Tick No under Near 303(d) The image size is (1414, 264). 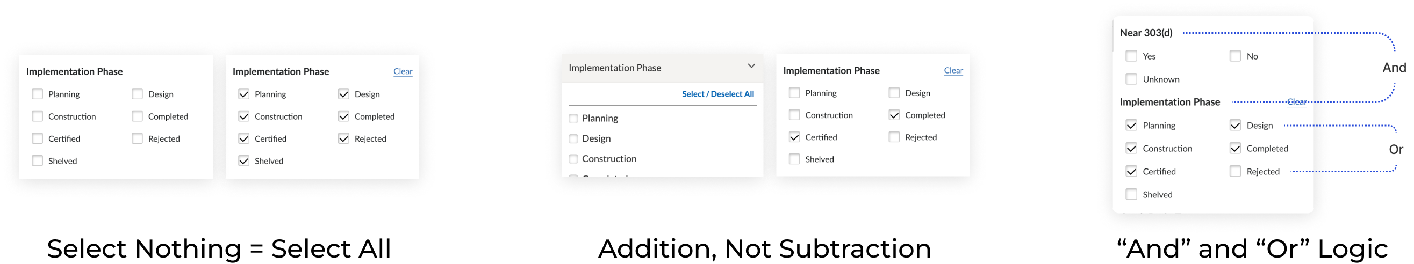coord(1235,56)
